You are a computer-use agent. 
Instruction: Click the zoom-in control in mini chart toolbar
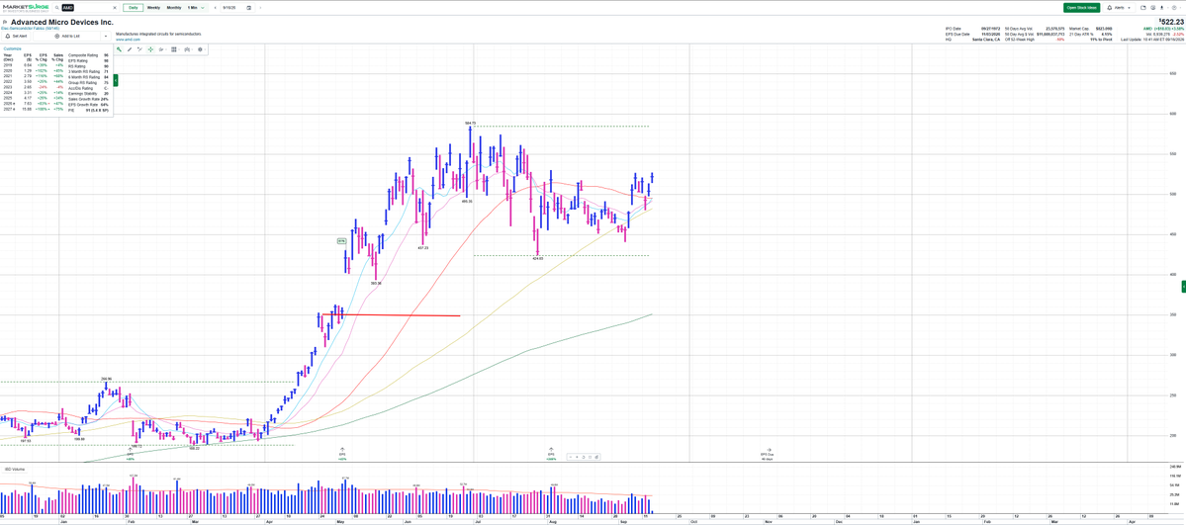(x=577, y=457)
